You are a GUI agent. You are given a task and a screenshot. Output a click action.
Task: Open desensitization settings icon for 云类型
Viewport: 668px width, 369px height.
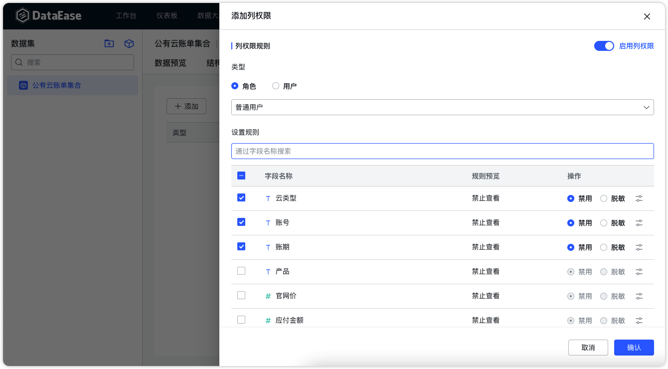click(639, 198)
